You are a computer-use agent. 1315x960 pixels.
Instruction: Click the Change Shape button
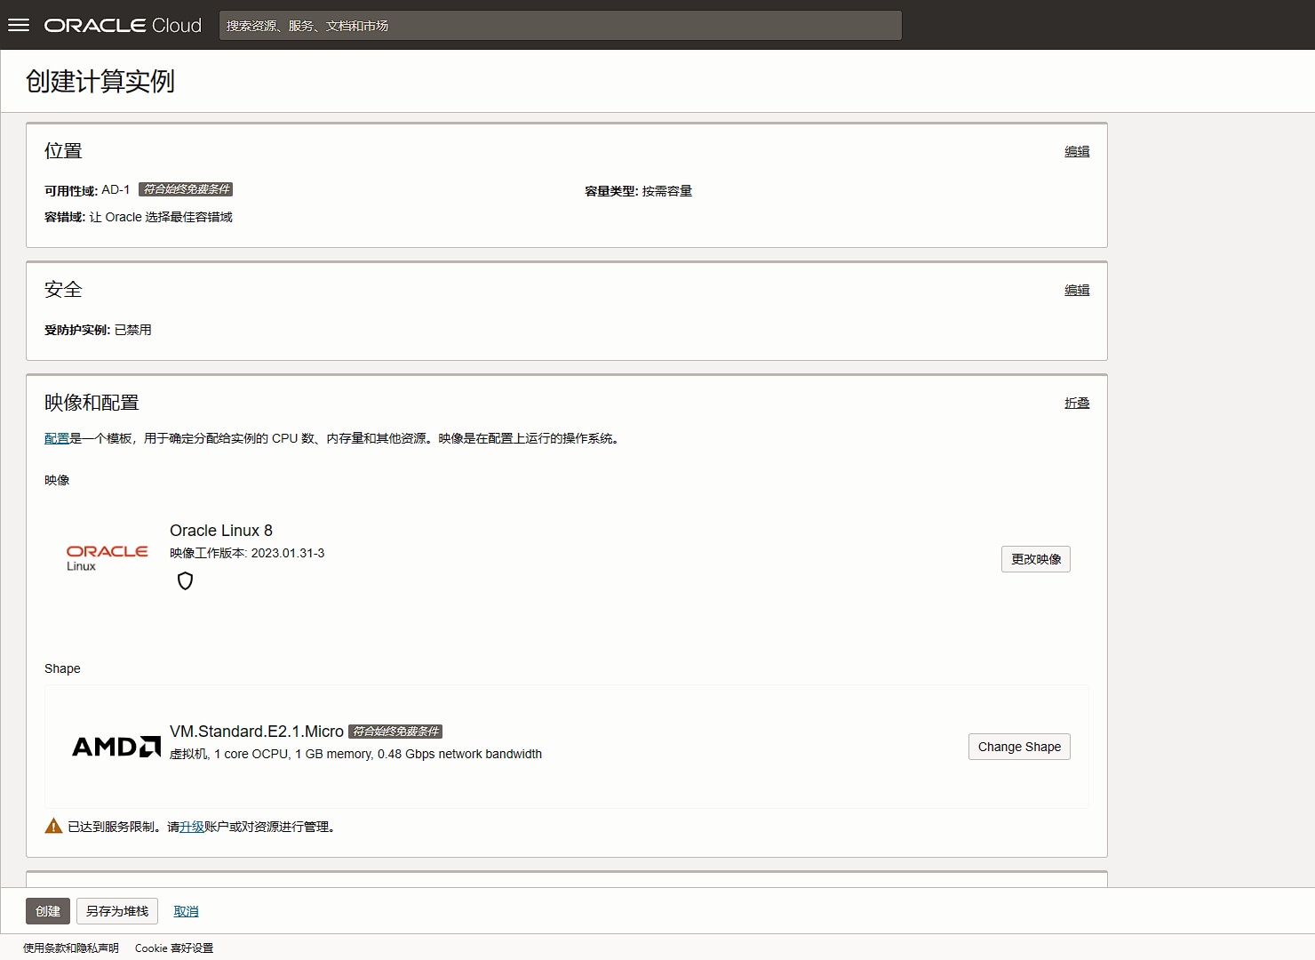point(1019,747)
